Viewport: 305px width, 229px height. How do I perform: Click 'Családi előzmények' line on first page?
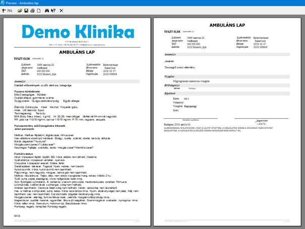[x=43, y=85]
